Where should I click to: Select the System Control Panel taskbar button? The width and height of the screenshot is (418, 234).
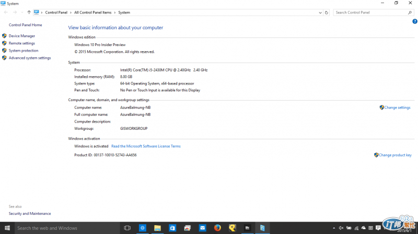262,228
